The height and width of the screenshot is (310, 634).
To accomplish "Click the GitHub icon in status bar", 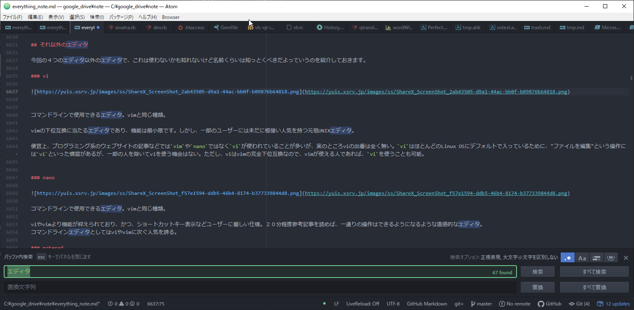I will (541, 304).
